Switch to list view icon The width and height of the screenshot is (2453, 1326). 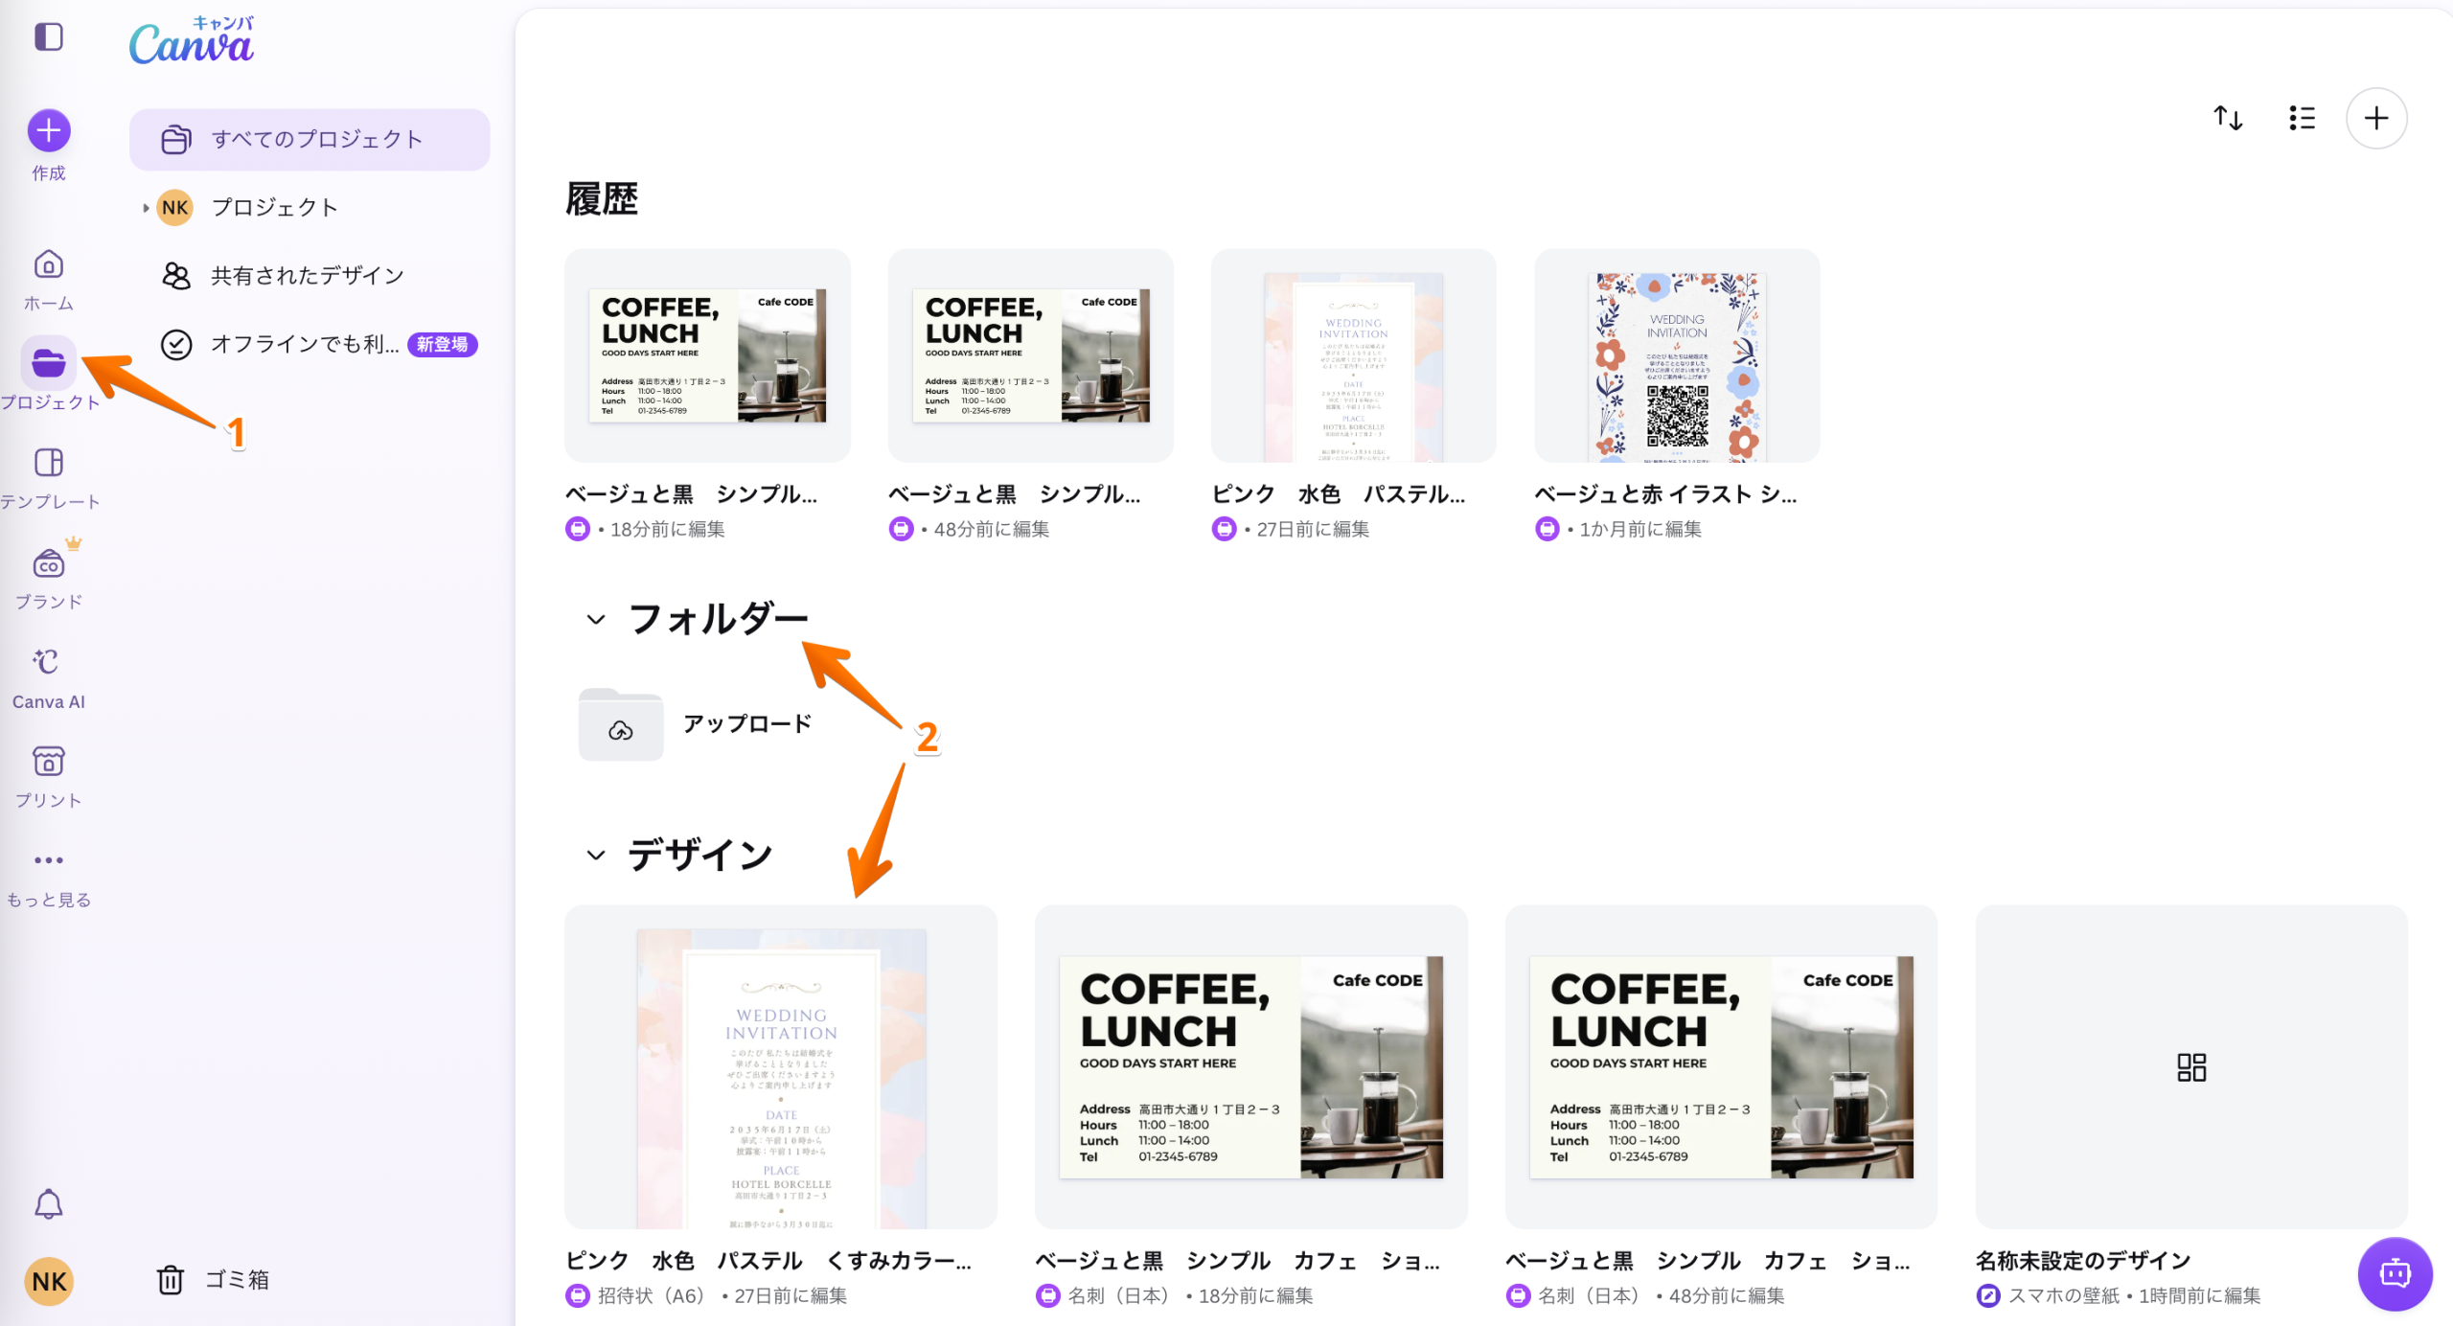coord(2303,118)
